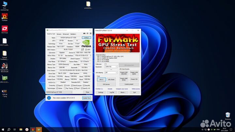Image resolution: width=235 pixels, height=132 pixels.
Task: Launch GPU Shark tool
Action: click(111, 80)
